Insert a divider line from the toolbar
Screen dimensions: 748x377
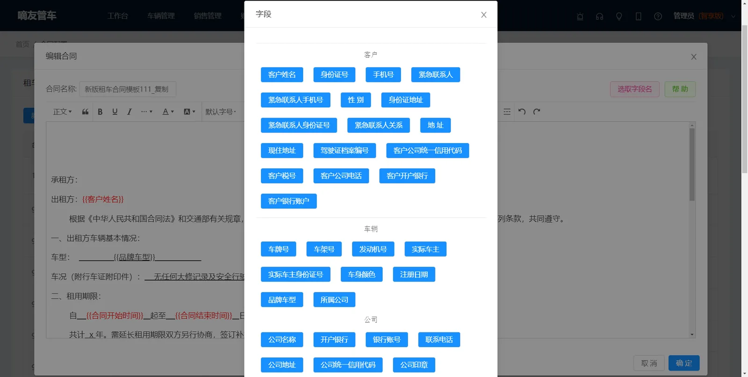pyautogui.click(x=507, y=112)
